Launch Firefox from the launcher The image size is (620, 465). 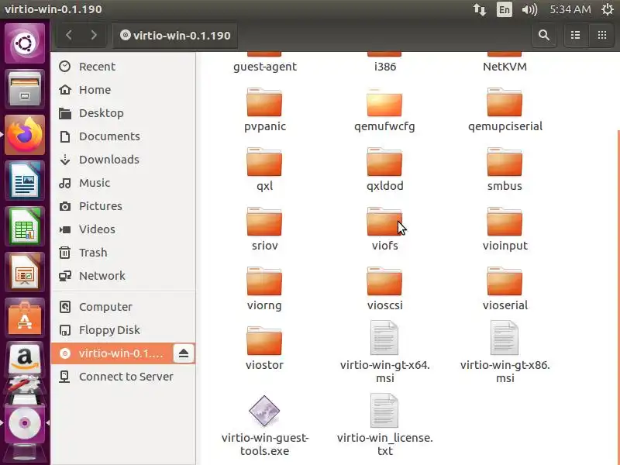(x=25, y=135)
